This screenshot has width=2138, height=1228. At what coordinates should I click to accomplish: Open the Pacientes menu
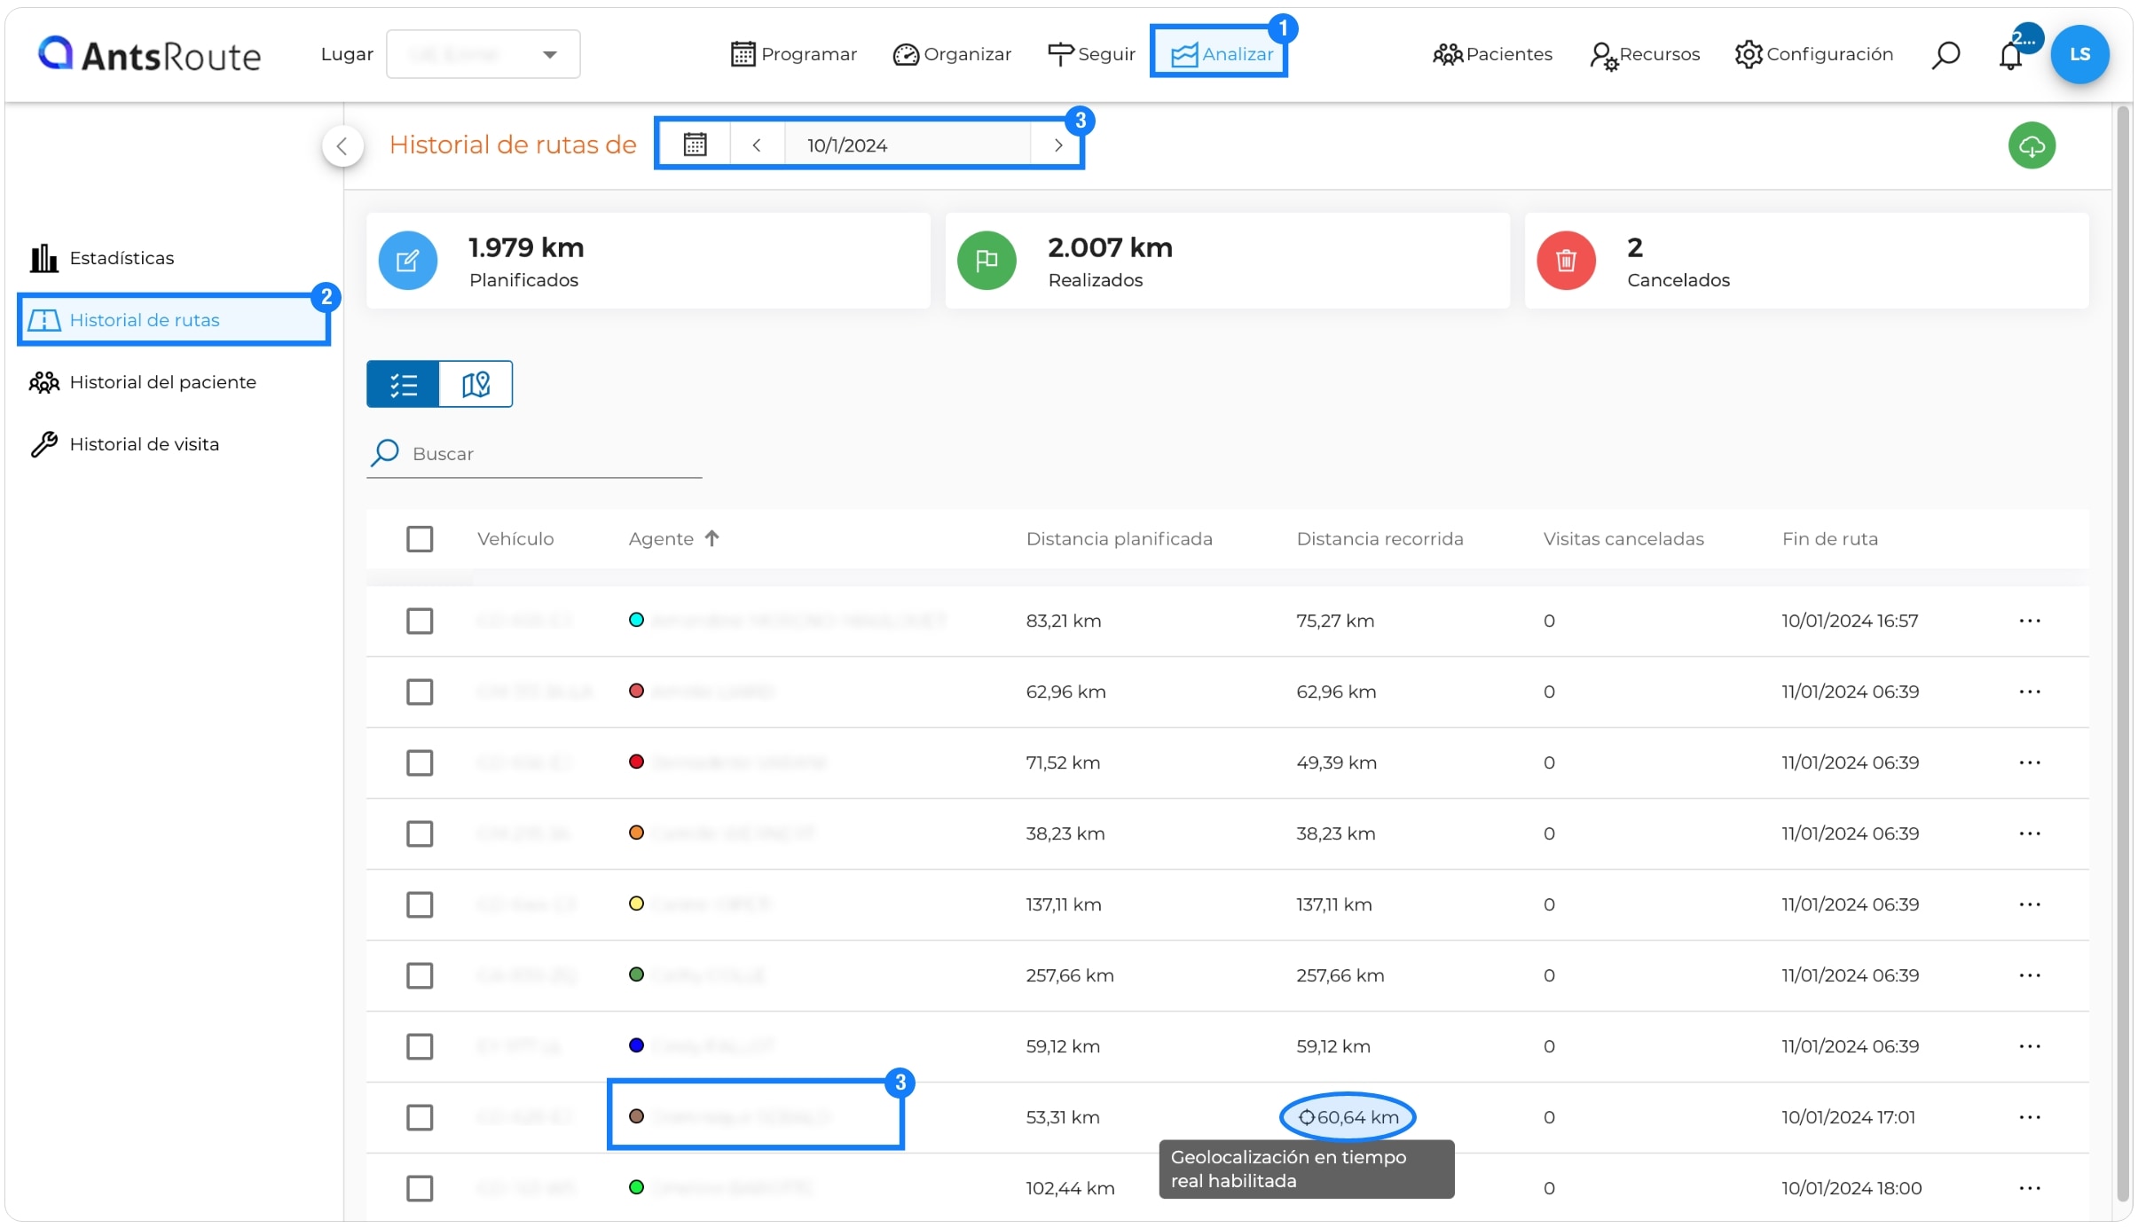click(x=1492, y=54)
